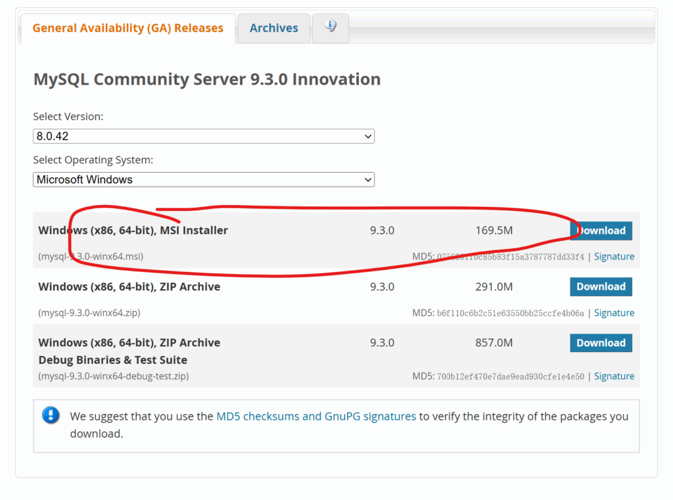Image resolution: width=673 pixels, height=500 pixels.
Task: Select General Availability (GA) Releases tab
Action: click(128, 28)
